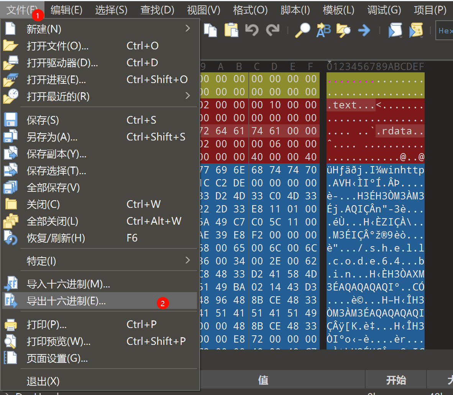Click the Find in Files folder icon
453x395 pixels.
[343, 30]
